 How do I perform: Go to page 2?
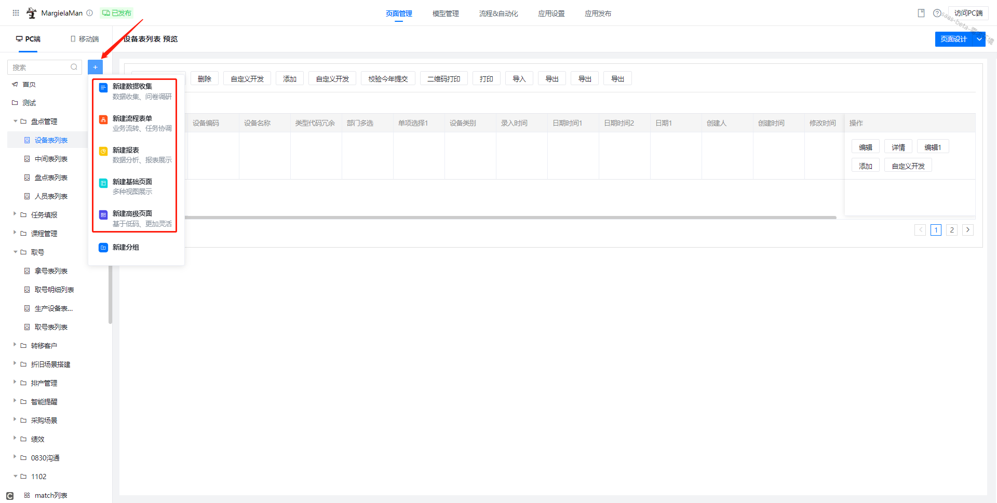(x=952, y=230)
